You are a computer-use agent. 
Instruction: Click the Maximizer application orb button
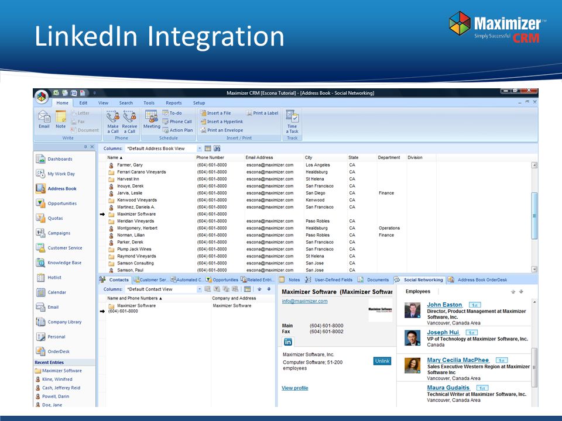click(42, 96)
